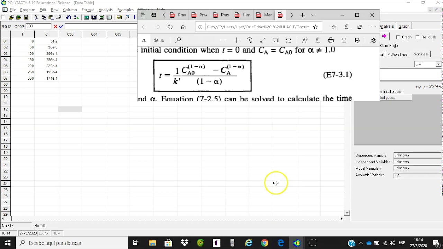Screen dimensions: 443x249
Task: Click the eraser Clear icon
Action: (x=58, y=17)
